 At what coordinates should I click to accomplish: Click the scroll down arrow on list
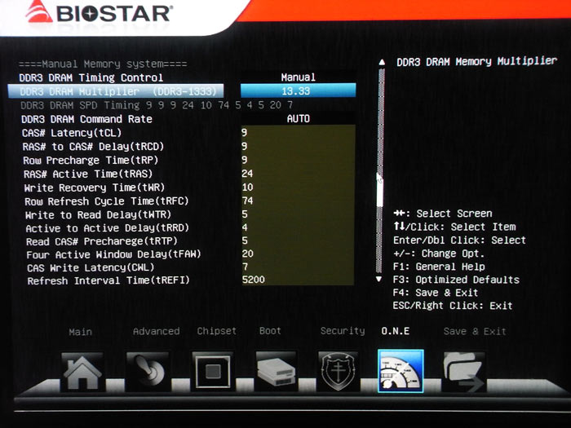(x=378, y=279)
